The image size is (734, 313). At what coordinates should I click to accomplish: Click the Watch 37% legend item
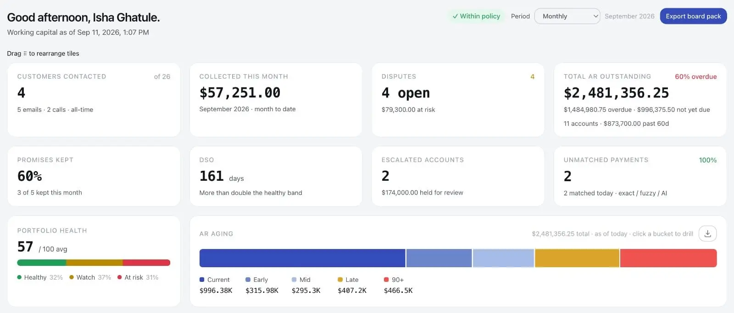coord(90,277)
